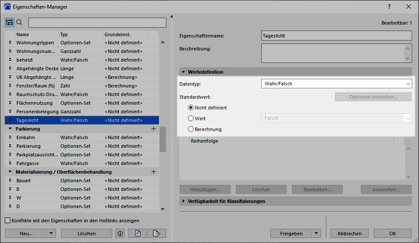The width and height of the screenshot is (419, 243).
Task: Select property row D
Action: tap(82, 206)
